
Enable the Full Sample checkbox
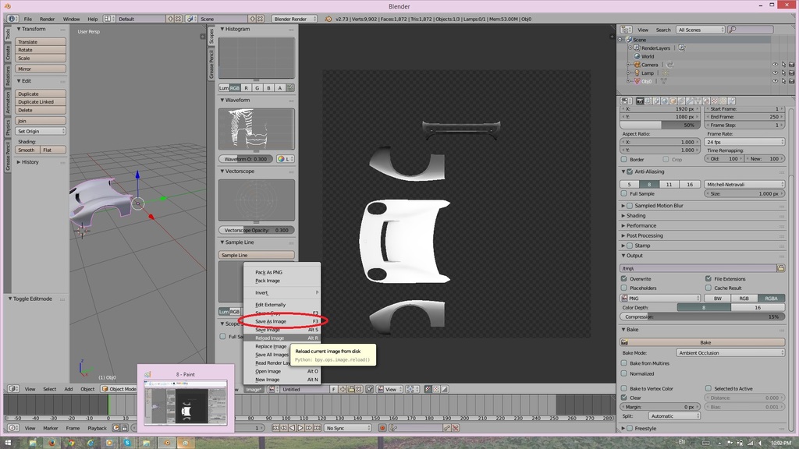point(624,193)
